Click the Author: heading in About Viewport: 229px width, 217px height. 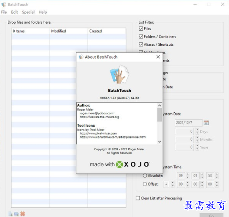tap(83, 105)
